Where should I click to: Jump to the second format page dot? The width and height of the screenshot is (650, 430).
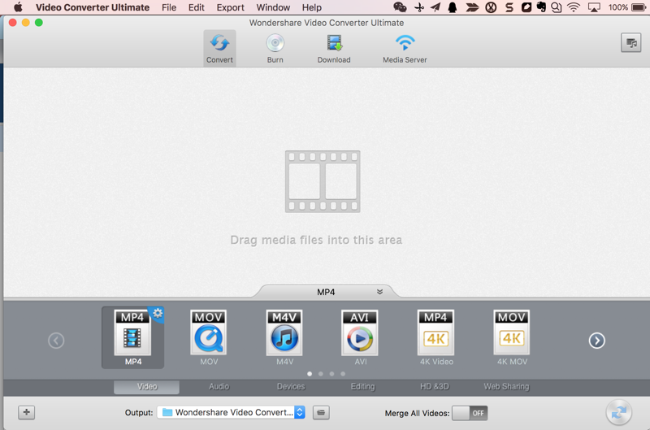pyautogui.click(x=320, y=374)
